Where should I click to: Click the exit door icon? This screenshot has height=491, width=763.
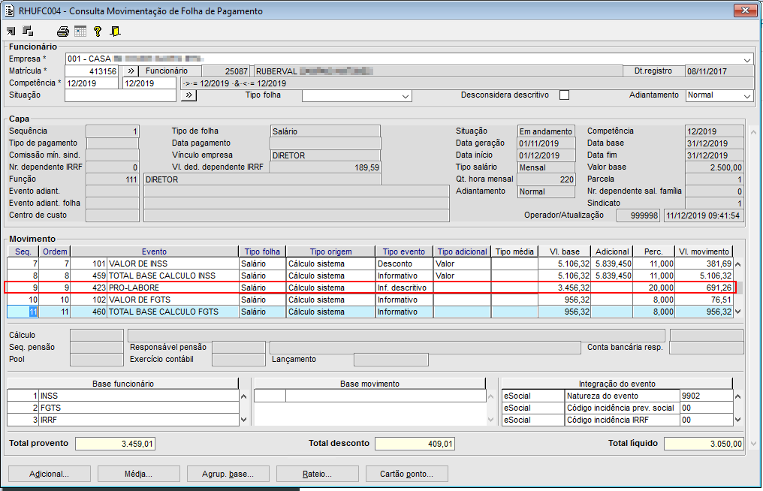(115, 32)
